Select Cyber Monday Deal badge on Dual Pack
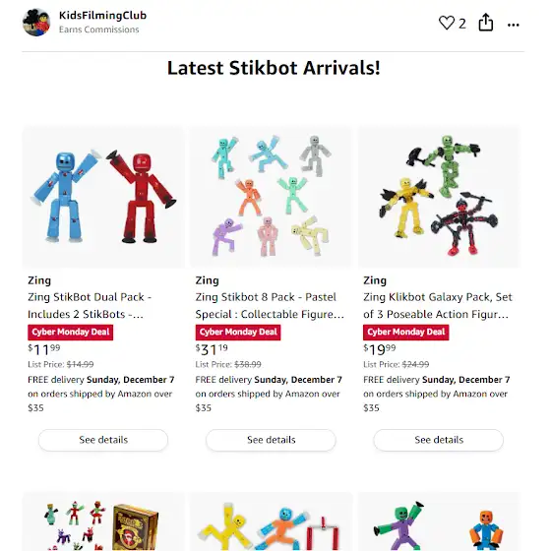Image resolution: width=551 pixels, height=551 pixels. point(70,333)
